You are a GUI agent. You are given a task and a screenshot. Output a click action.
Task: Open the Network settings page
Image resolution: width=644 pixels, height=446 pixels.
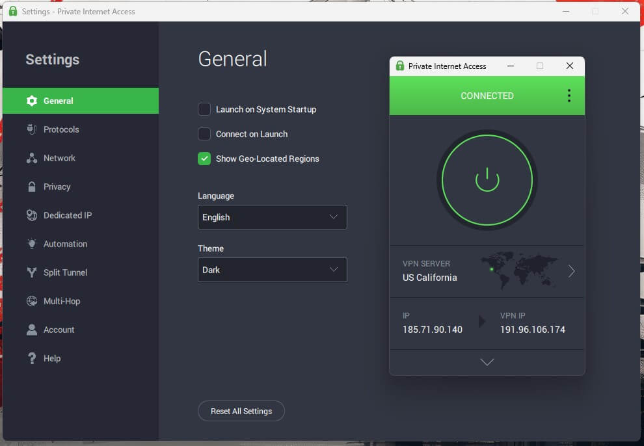81,158
